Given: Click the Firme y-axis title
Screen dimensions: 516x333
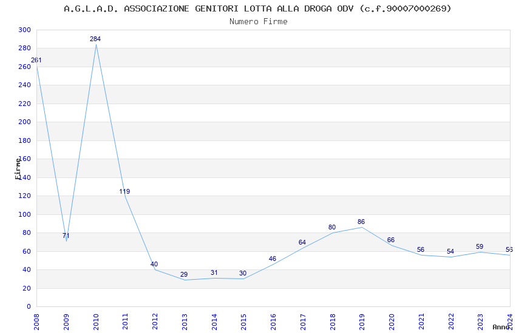Looking at the screenshot, I should click(18, 169).
